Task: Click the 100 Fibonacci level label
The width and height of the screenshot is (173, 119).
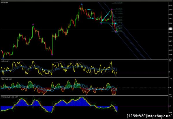Action: 119,9
